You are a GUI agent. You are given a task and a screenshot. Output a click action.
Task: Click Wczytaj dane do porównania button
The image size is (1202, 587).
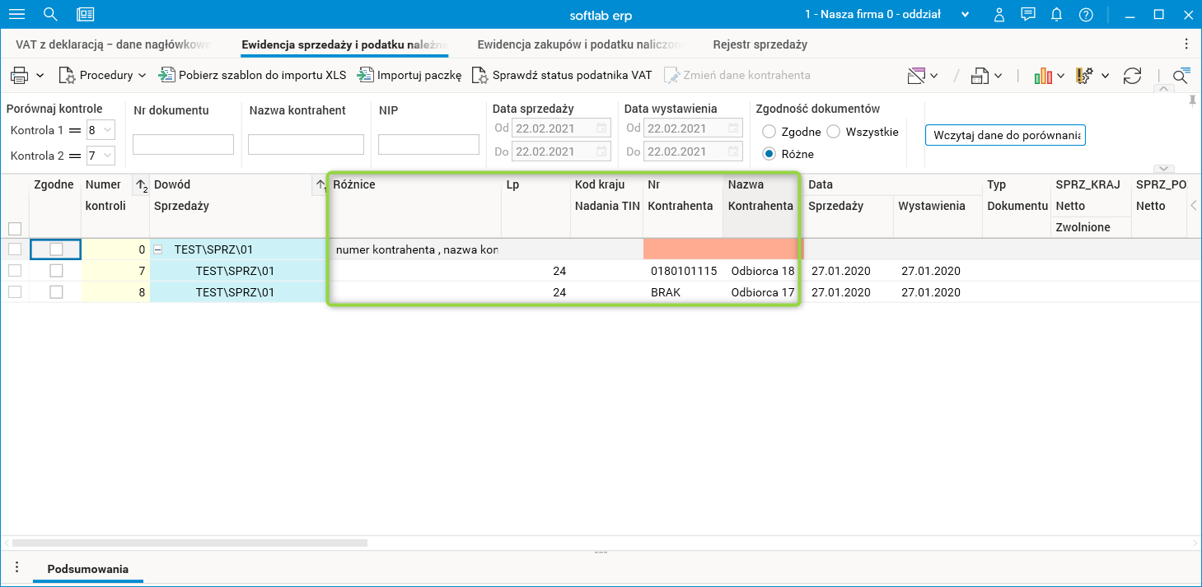(1005, 135)
